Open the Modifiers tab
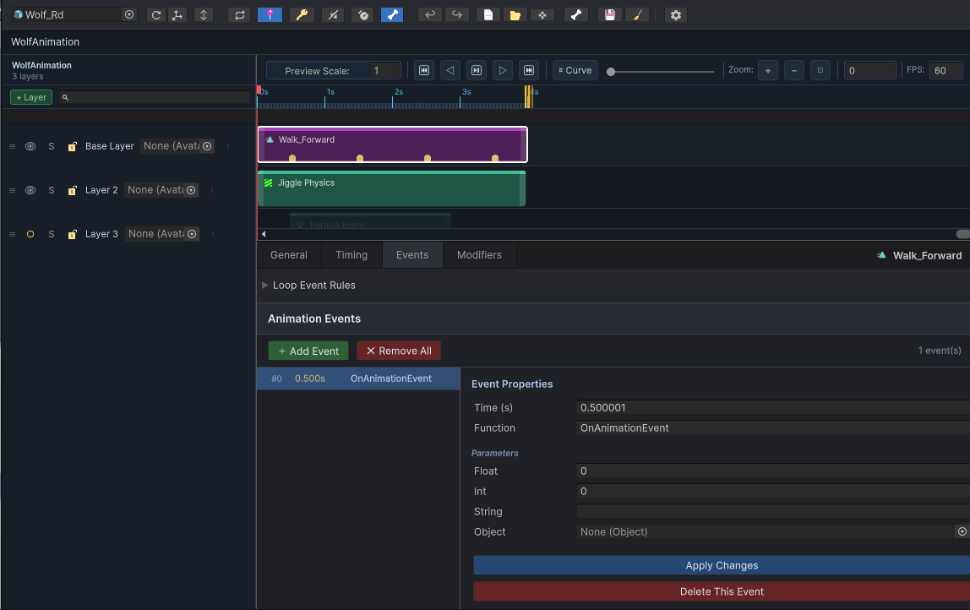The image size is (970, 610). [x=479, y=255]
